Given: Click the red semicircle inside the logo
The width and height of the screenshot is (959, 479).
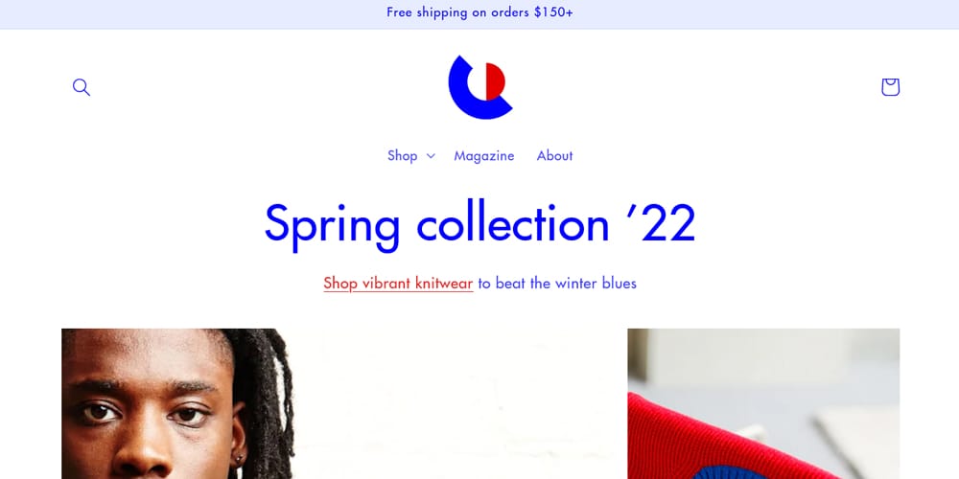Looking at the screenshot, I should 496,81.
